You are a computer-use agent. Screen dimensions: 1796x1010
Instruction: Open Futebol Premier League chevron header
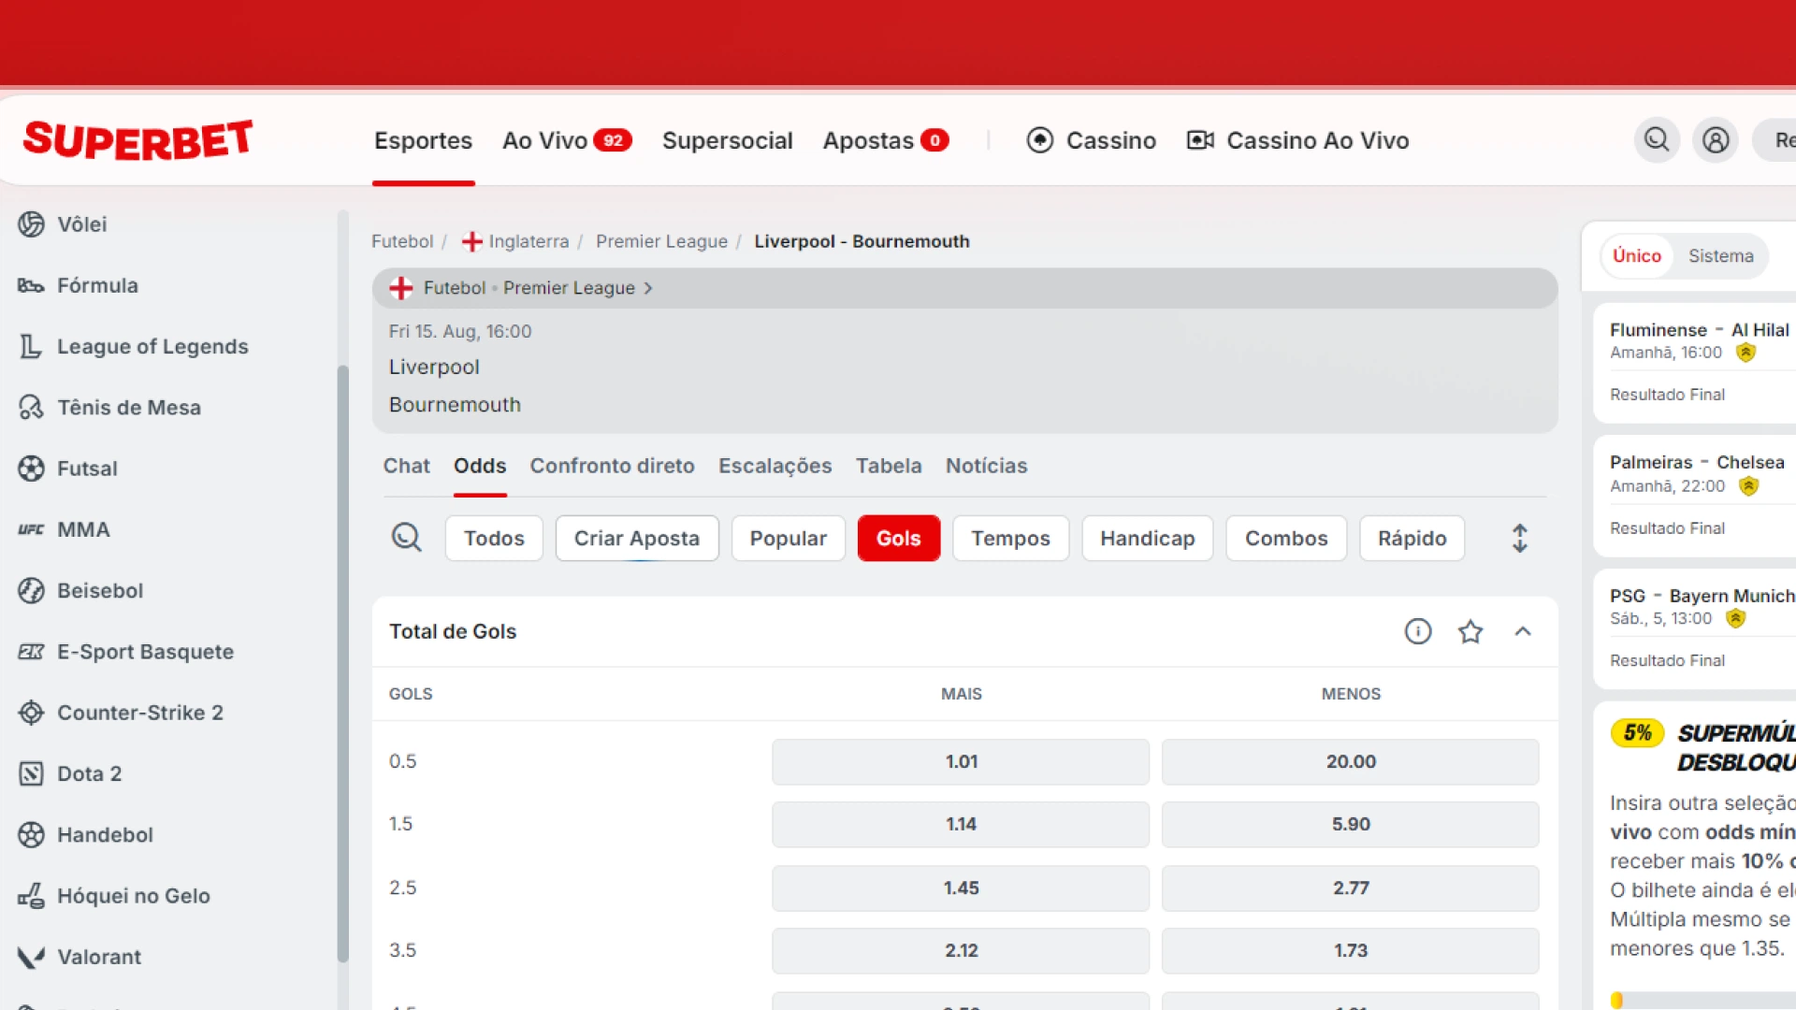(x=964, y=288)
